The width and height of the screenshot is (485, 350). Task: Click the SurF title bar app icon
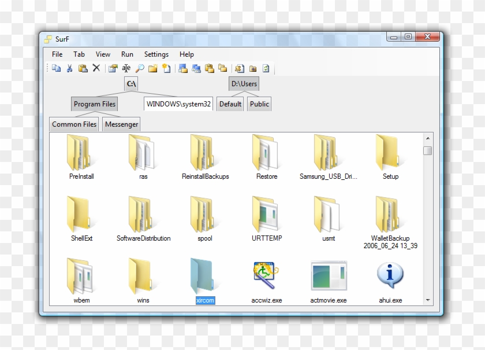48,39
